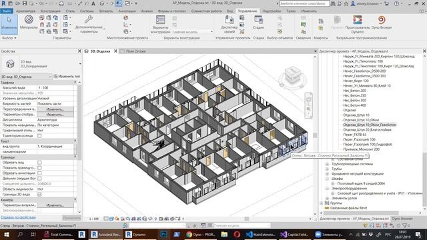
Task: Select 'Перег_ГКЛВ 63' in Project Browser
Action: [x=355, y=135]
